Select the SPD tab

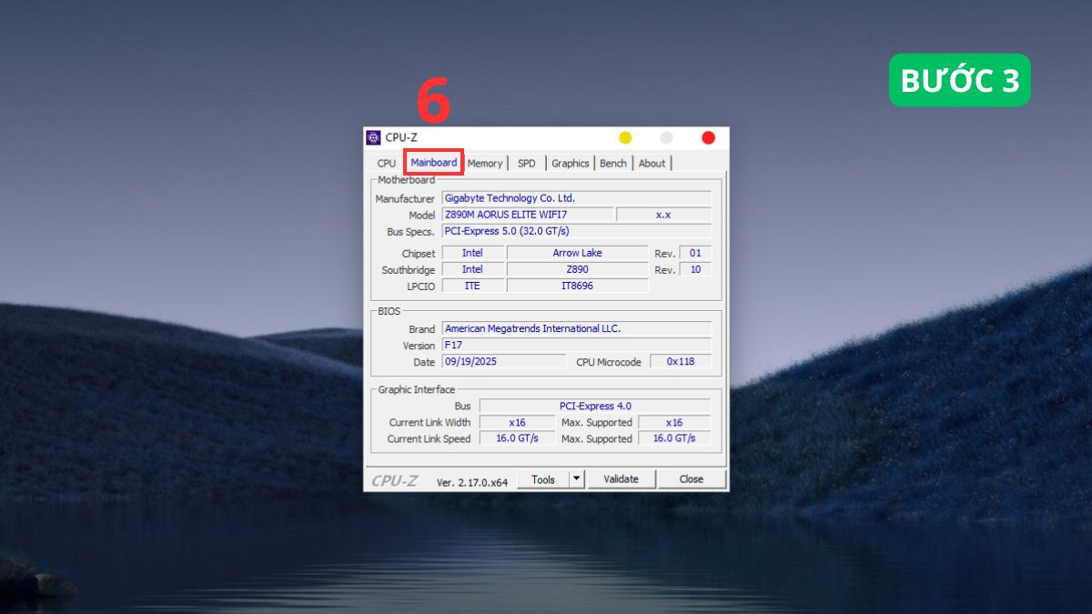tap(526, 163)
